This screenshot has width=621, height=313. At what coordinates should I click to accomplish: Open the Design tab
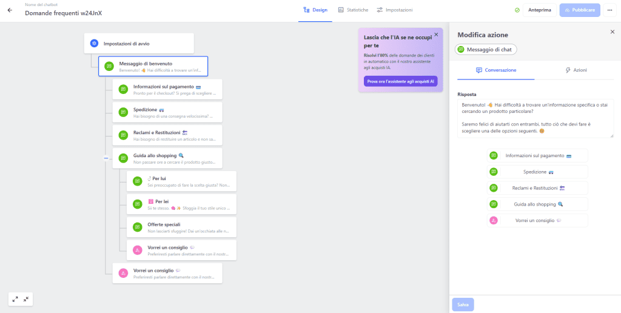pos(315,10)
